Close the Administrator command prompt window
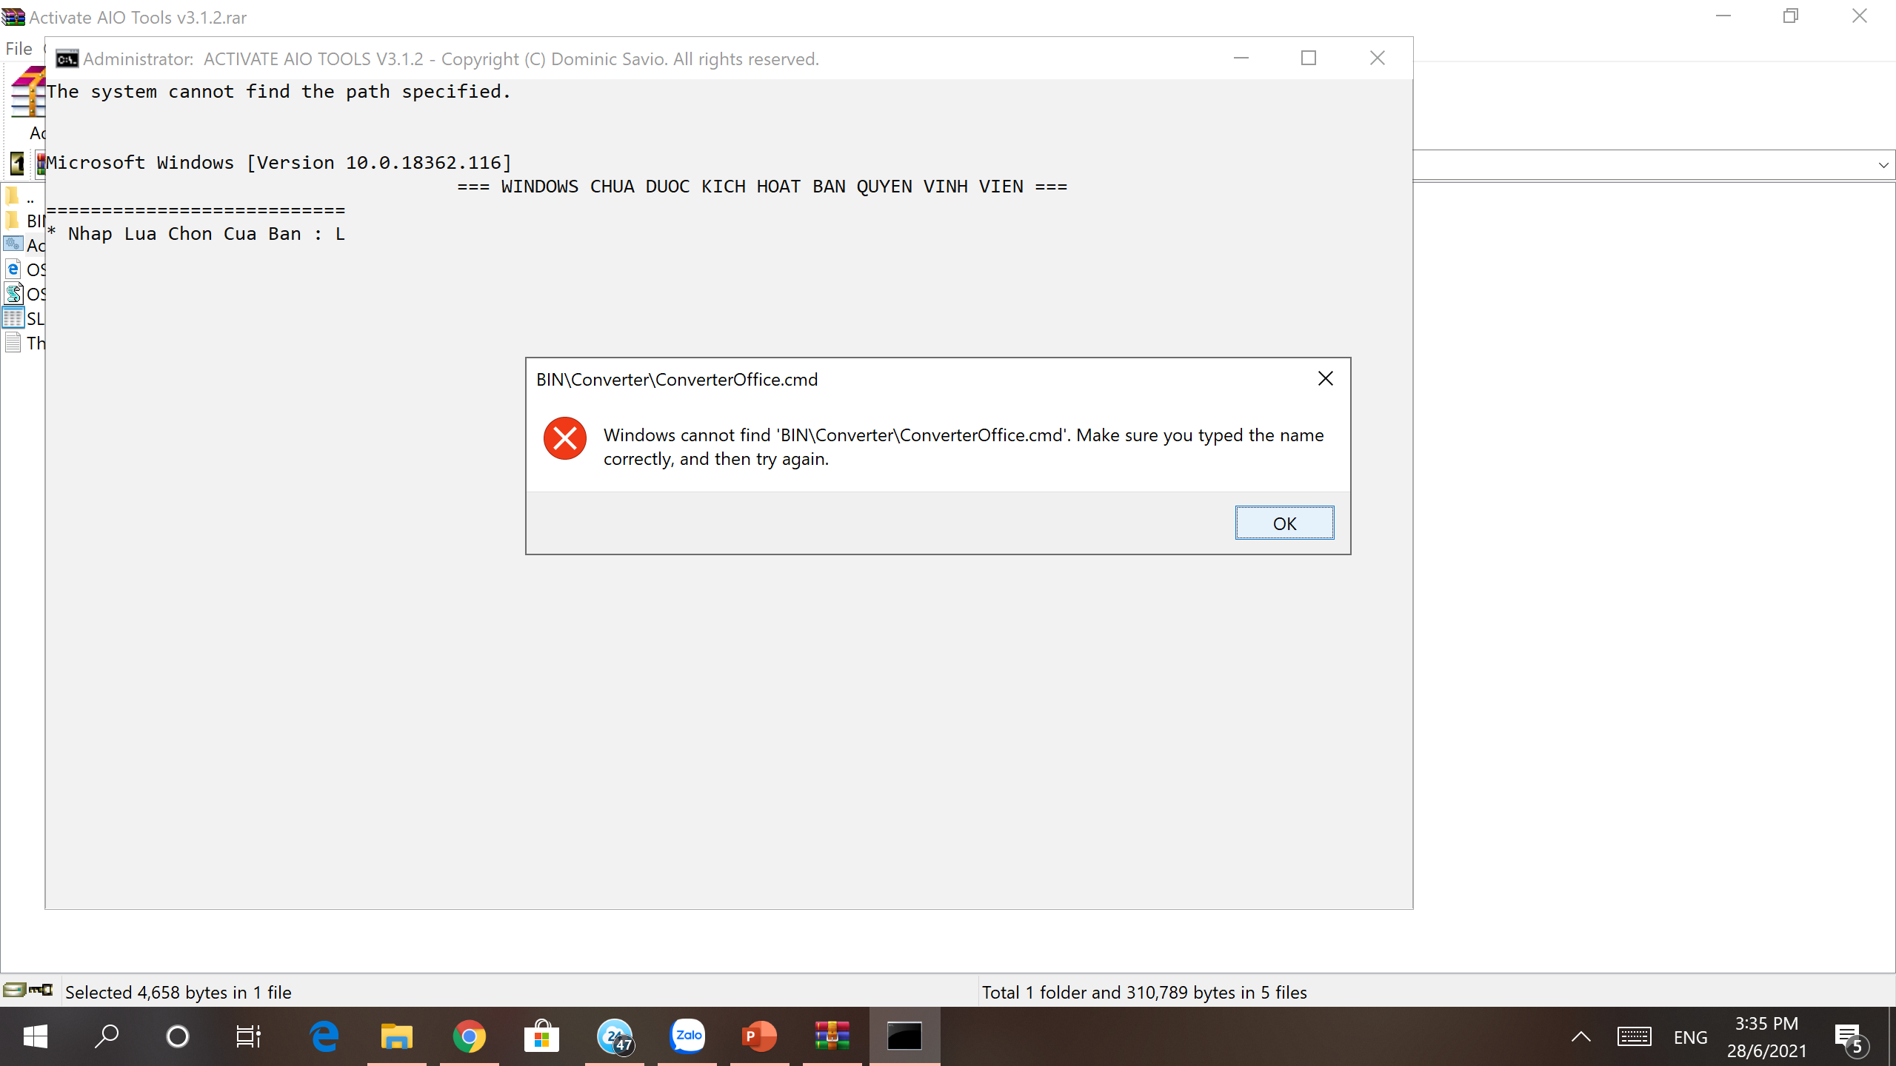Viewport: 1896px width, 1066px height. click(x=1377, y=58)
